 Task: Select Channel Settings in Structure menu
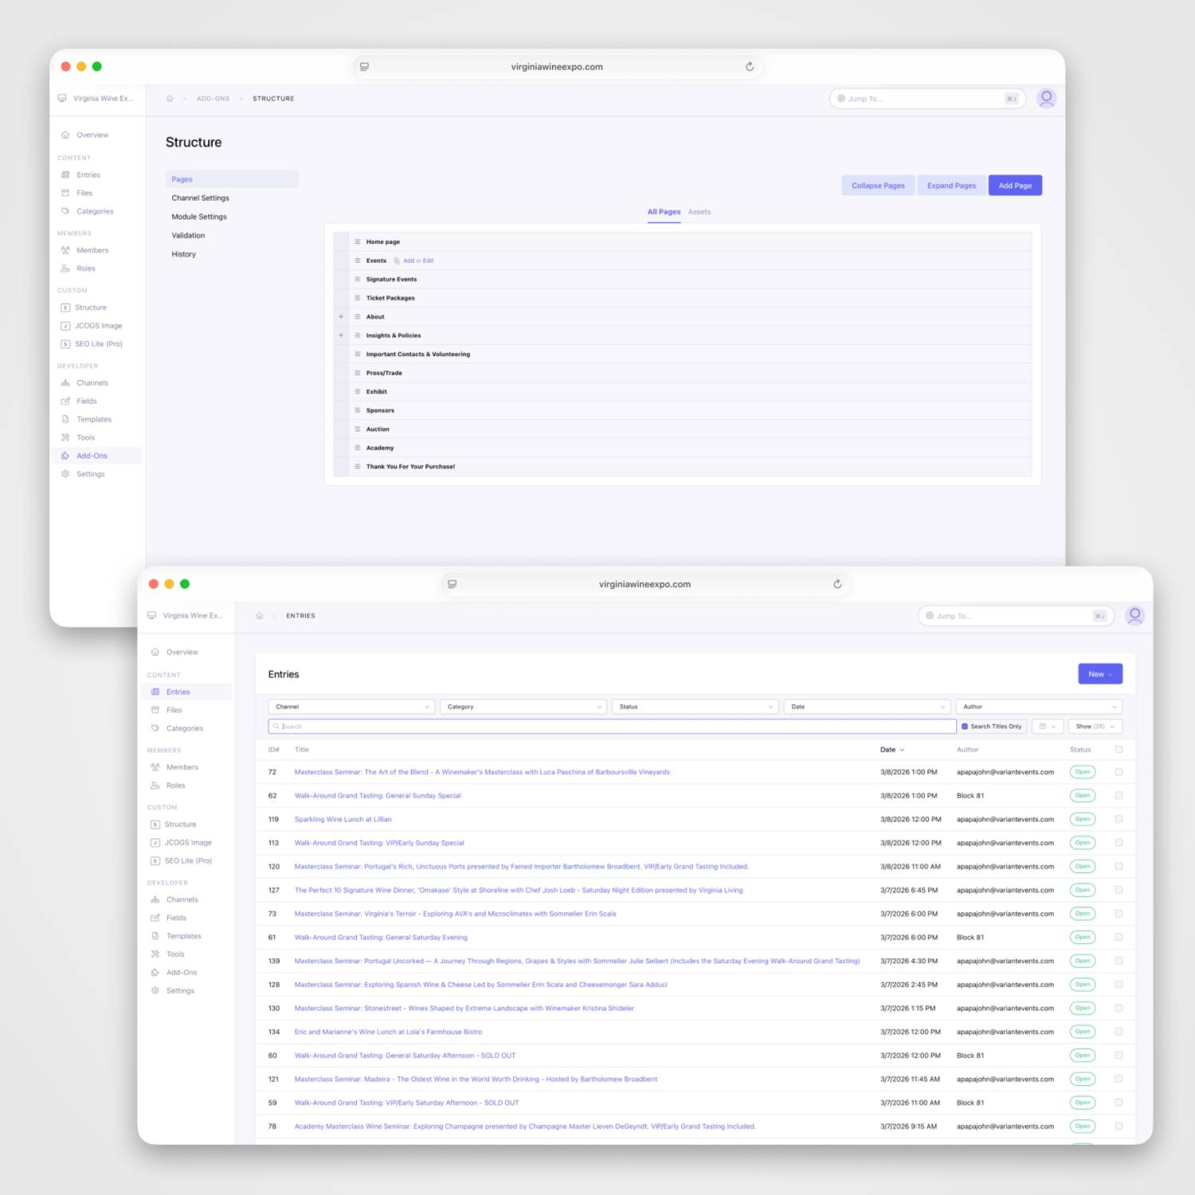pyautogui.click(x=200, y=198)
